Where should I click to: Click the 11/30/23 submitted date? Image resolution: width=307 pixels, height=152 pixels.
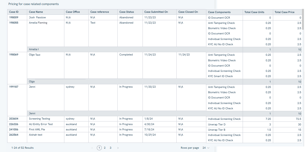point(150,87)
